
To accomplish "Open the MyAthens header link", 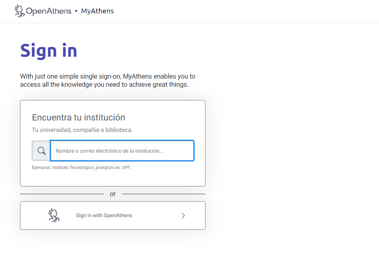I will [98, 11].
